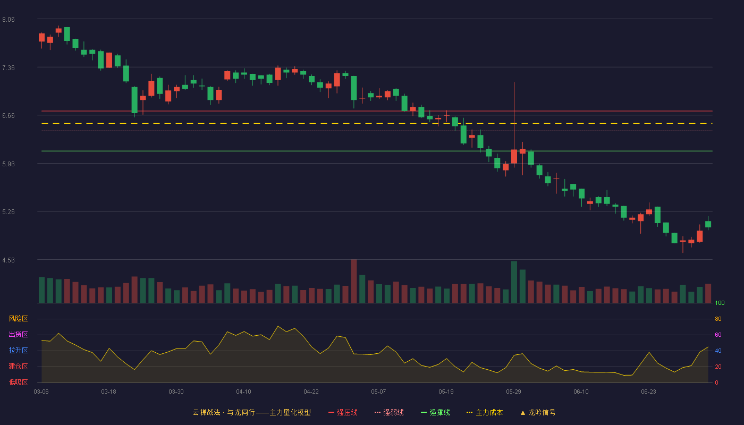
Task: Click the 8.06 price axis label
Action: (x=9, y=20)
